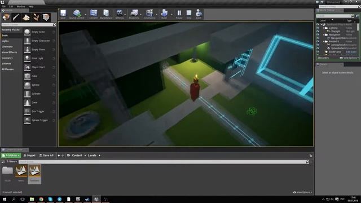Viewport: 361px width, 203px height.
Task: Pick the Cylinder item icon
Action: pos(27,94)
